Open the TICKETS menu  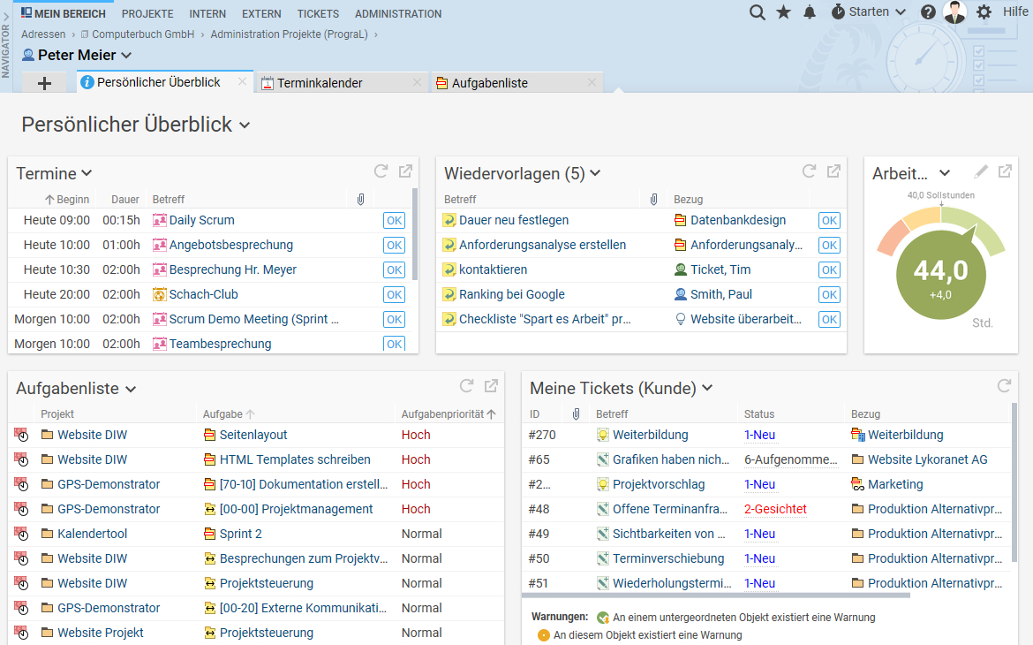pos(318,14)
